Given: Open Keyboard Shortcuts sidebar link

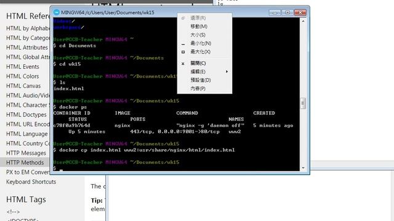Looking at the screenshot, I should click(31, 182).
